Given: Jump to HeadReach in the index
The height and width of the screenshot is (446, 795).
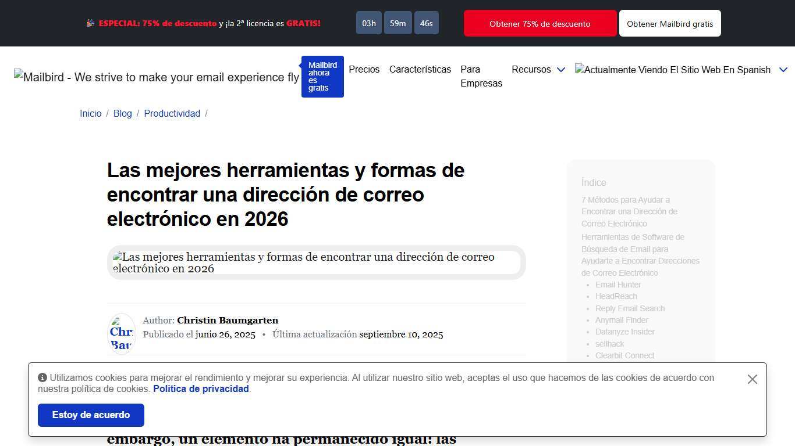Looking at the screenshot, I should pyautogui.click(x=616, y=296).
